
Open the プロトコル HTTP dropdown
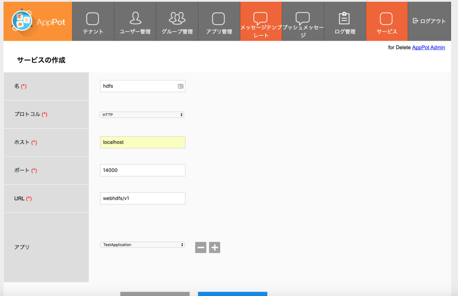point(142,115)
